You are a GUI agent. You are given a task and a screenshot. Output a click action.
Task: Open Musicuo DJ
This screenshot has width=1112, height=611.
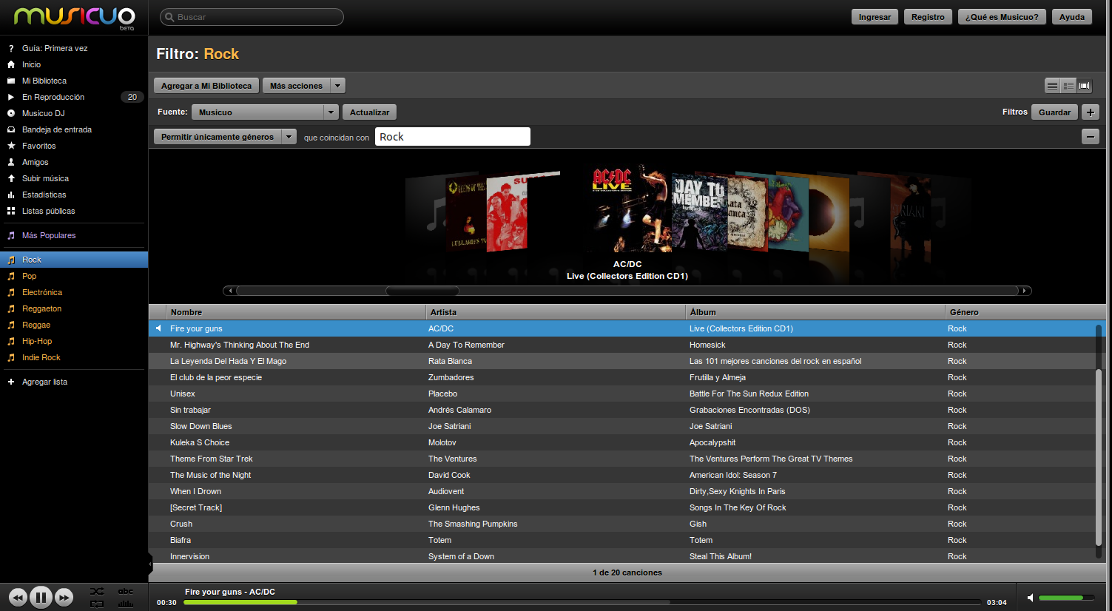point(44,113)
